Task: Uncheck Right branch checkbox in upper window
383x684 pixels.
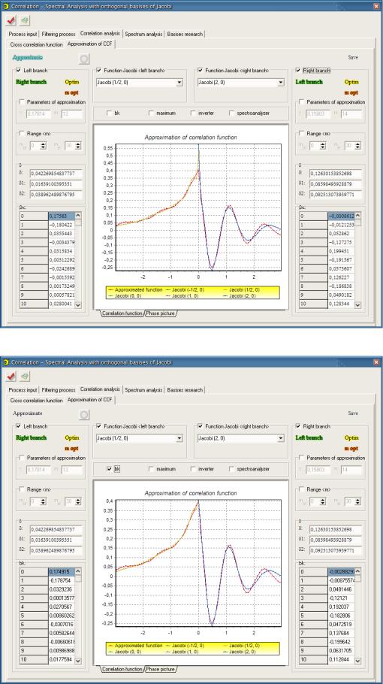Action: coord(298,70)
